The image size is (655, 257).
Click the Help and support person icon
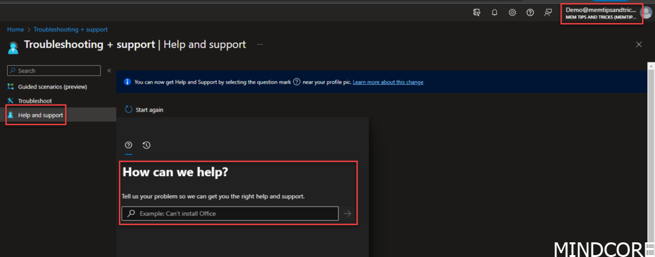coord(11,115)
